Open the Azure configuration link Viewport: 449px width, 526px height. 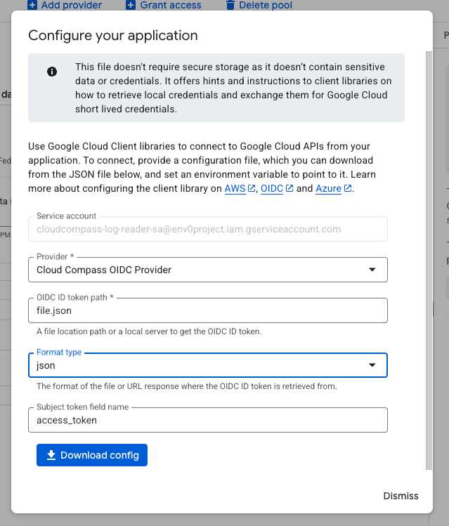pyautogui.click(x=328, y=188)
